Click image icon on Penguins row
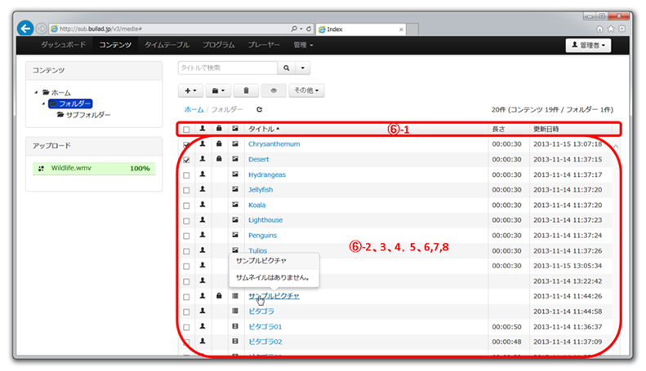646x371 pixels. click(235, 235)
